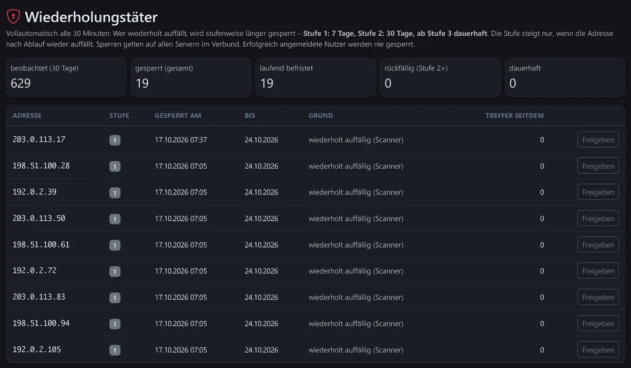Click the Wiederholungstäter page heading

[91, 17]
